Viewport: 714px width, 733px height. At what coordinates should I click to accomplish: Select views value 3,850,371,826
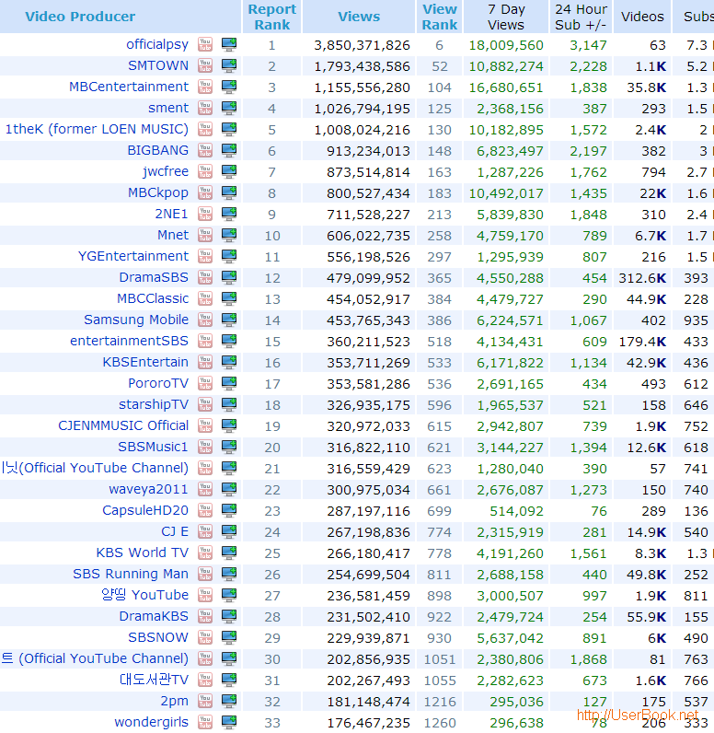click(x=362, y=45)
